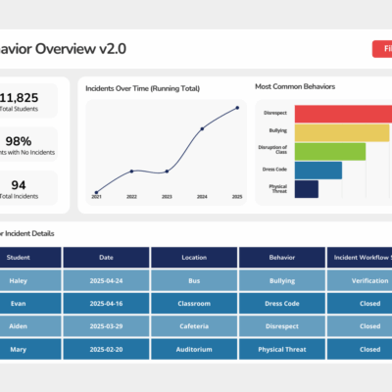Select the 94 Total Incidents card
This screenshot has height=392, width=392.
pyautogui.click(x=28, y=188)
